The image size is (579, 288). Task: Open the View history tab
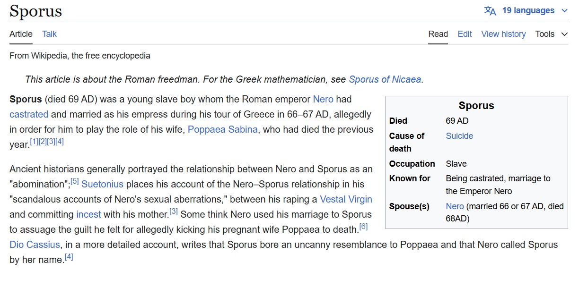click(503, 34)
